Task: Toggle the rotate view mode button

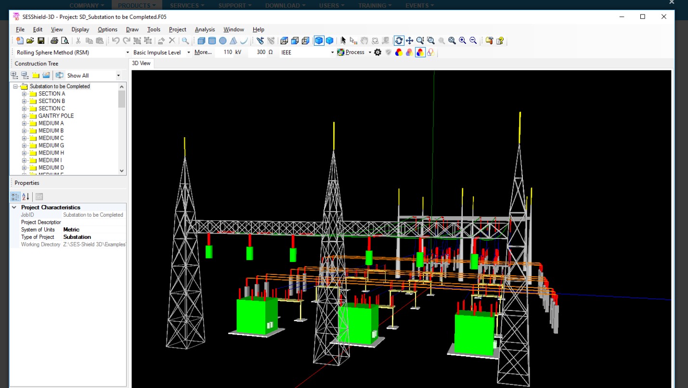Action: tap(399, 41)
